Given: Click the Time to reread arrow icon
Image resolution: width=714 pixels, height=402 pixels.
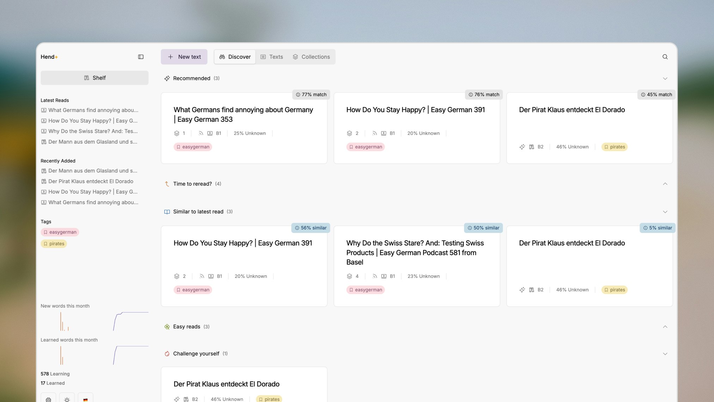Looking at the screenshot, I should (167, 184).
